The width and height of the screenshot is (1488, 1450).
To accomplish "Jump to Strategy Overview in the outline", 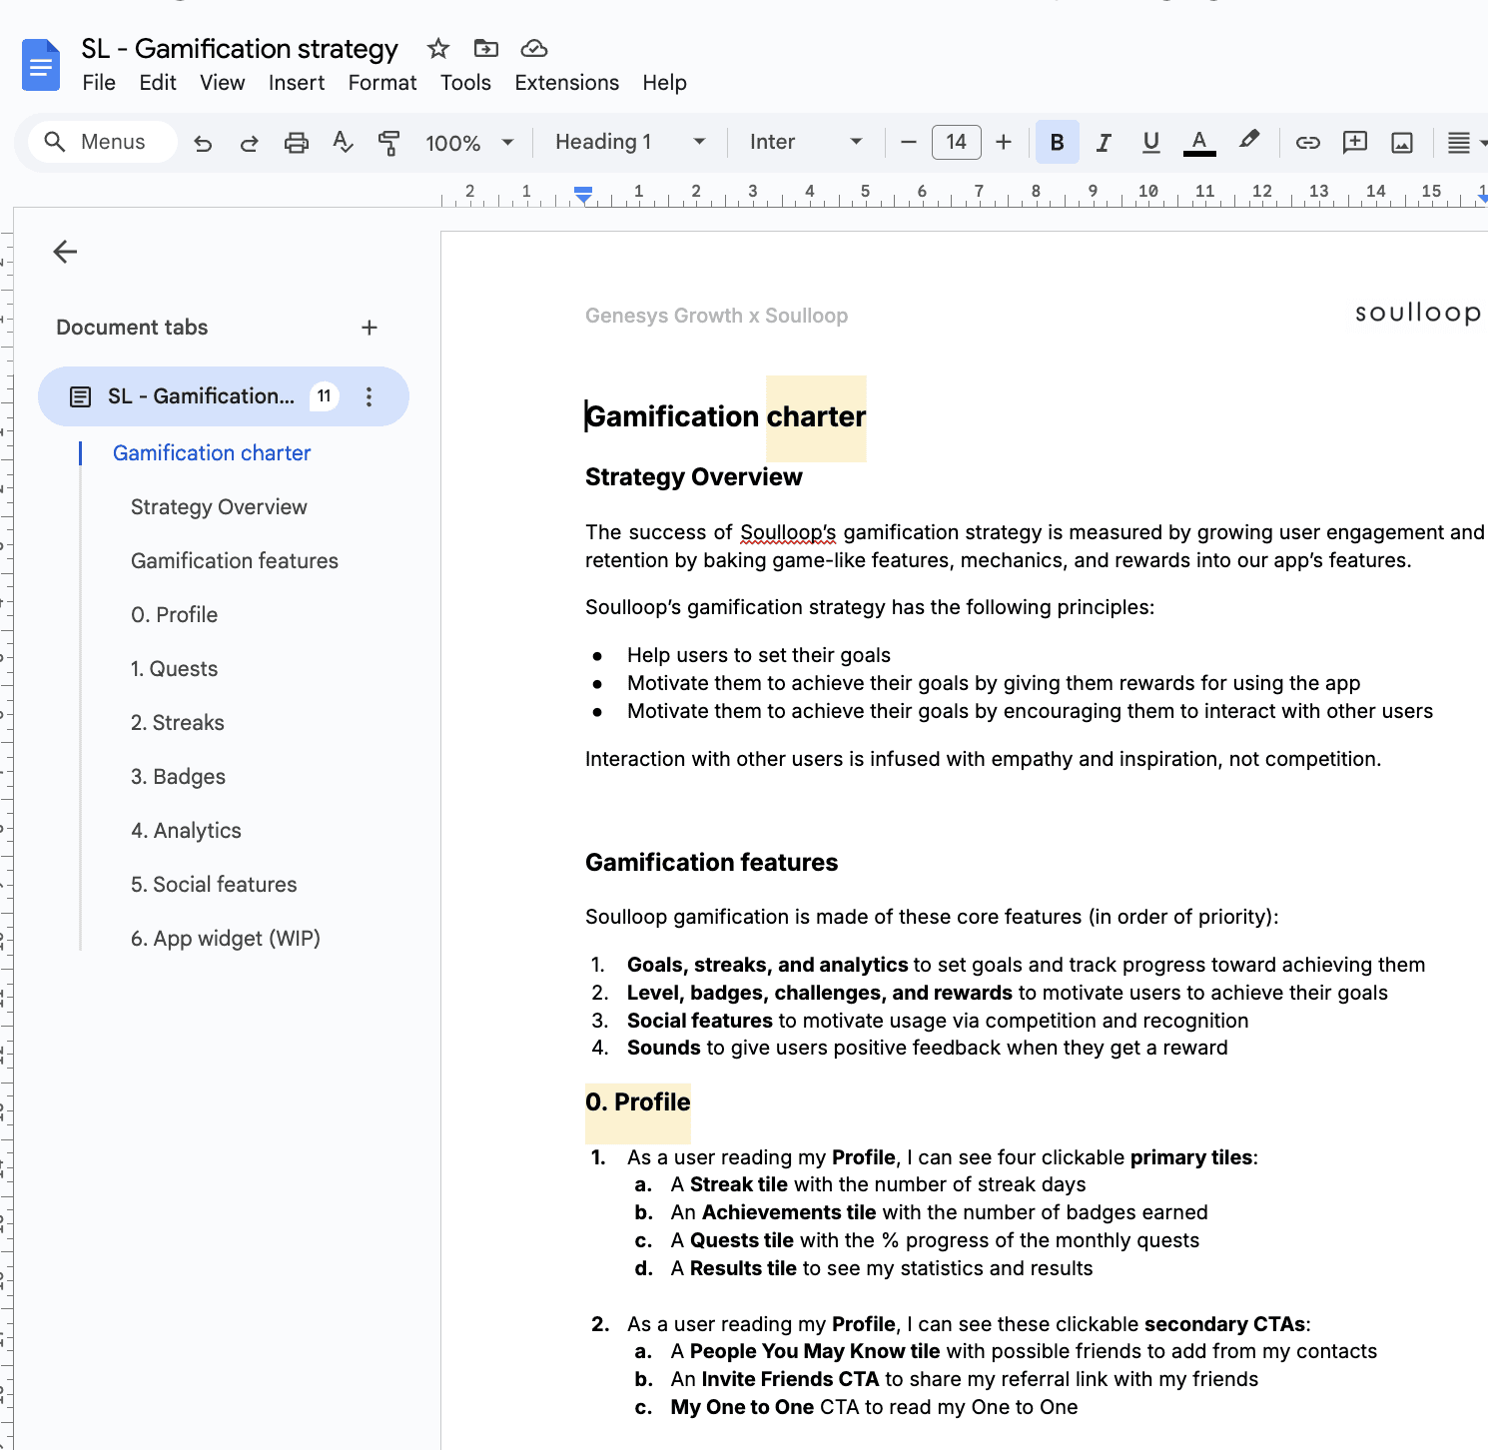I will click(x=219, y=507).
